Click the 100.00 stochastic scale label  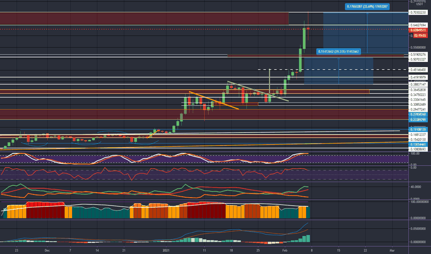(x=415, y=153)
